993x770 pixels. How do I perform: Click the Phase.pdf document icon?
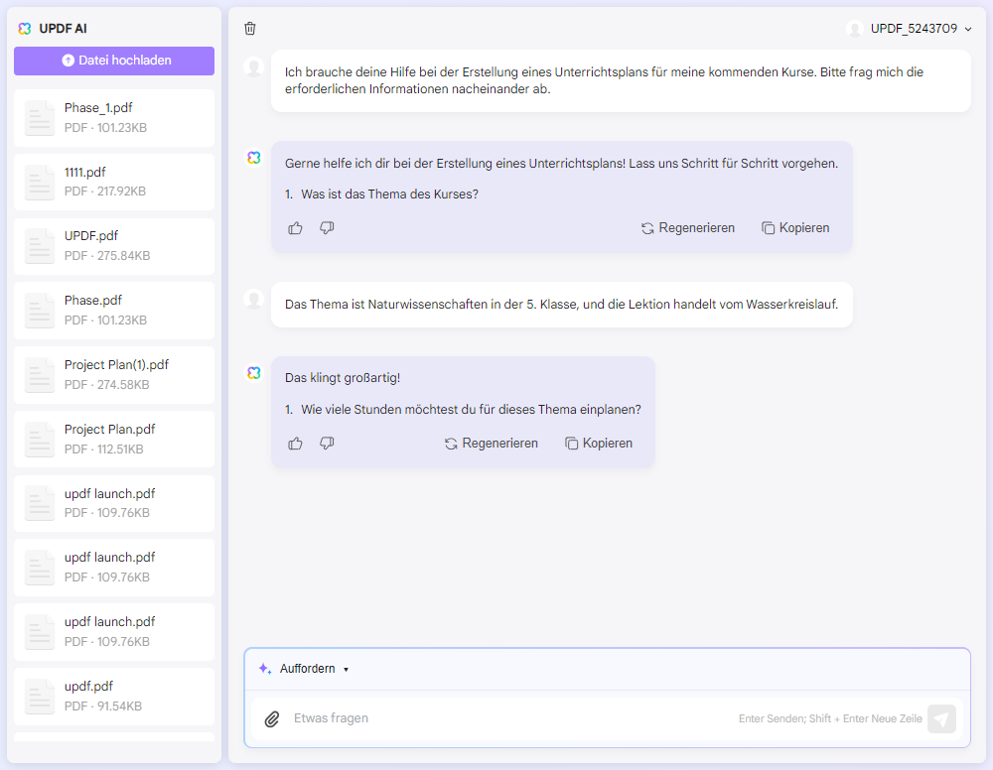[x=40, y=311]
